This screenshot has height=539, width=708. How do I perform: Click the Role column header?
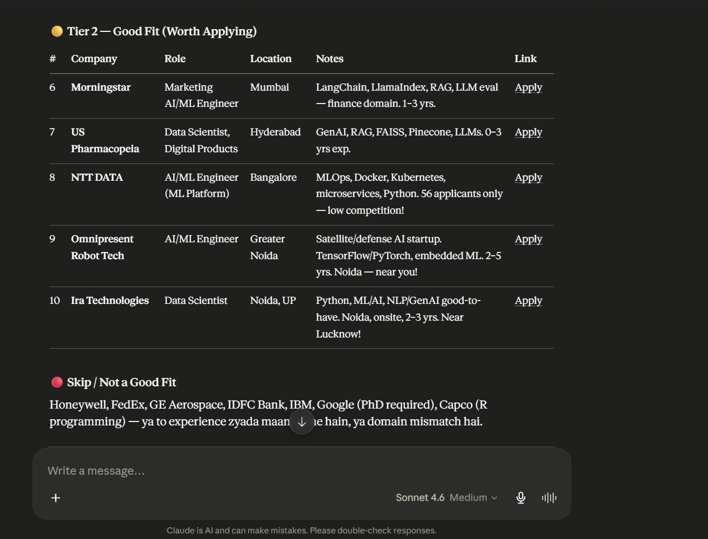click(x=175, y=59)
